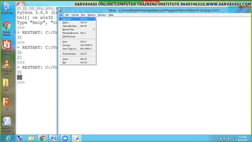Click the 21 output line in the shell
This screenshot has height=142, width=252.
19,58
